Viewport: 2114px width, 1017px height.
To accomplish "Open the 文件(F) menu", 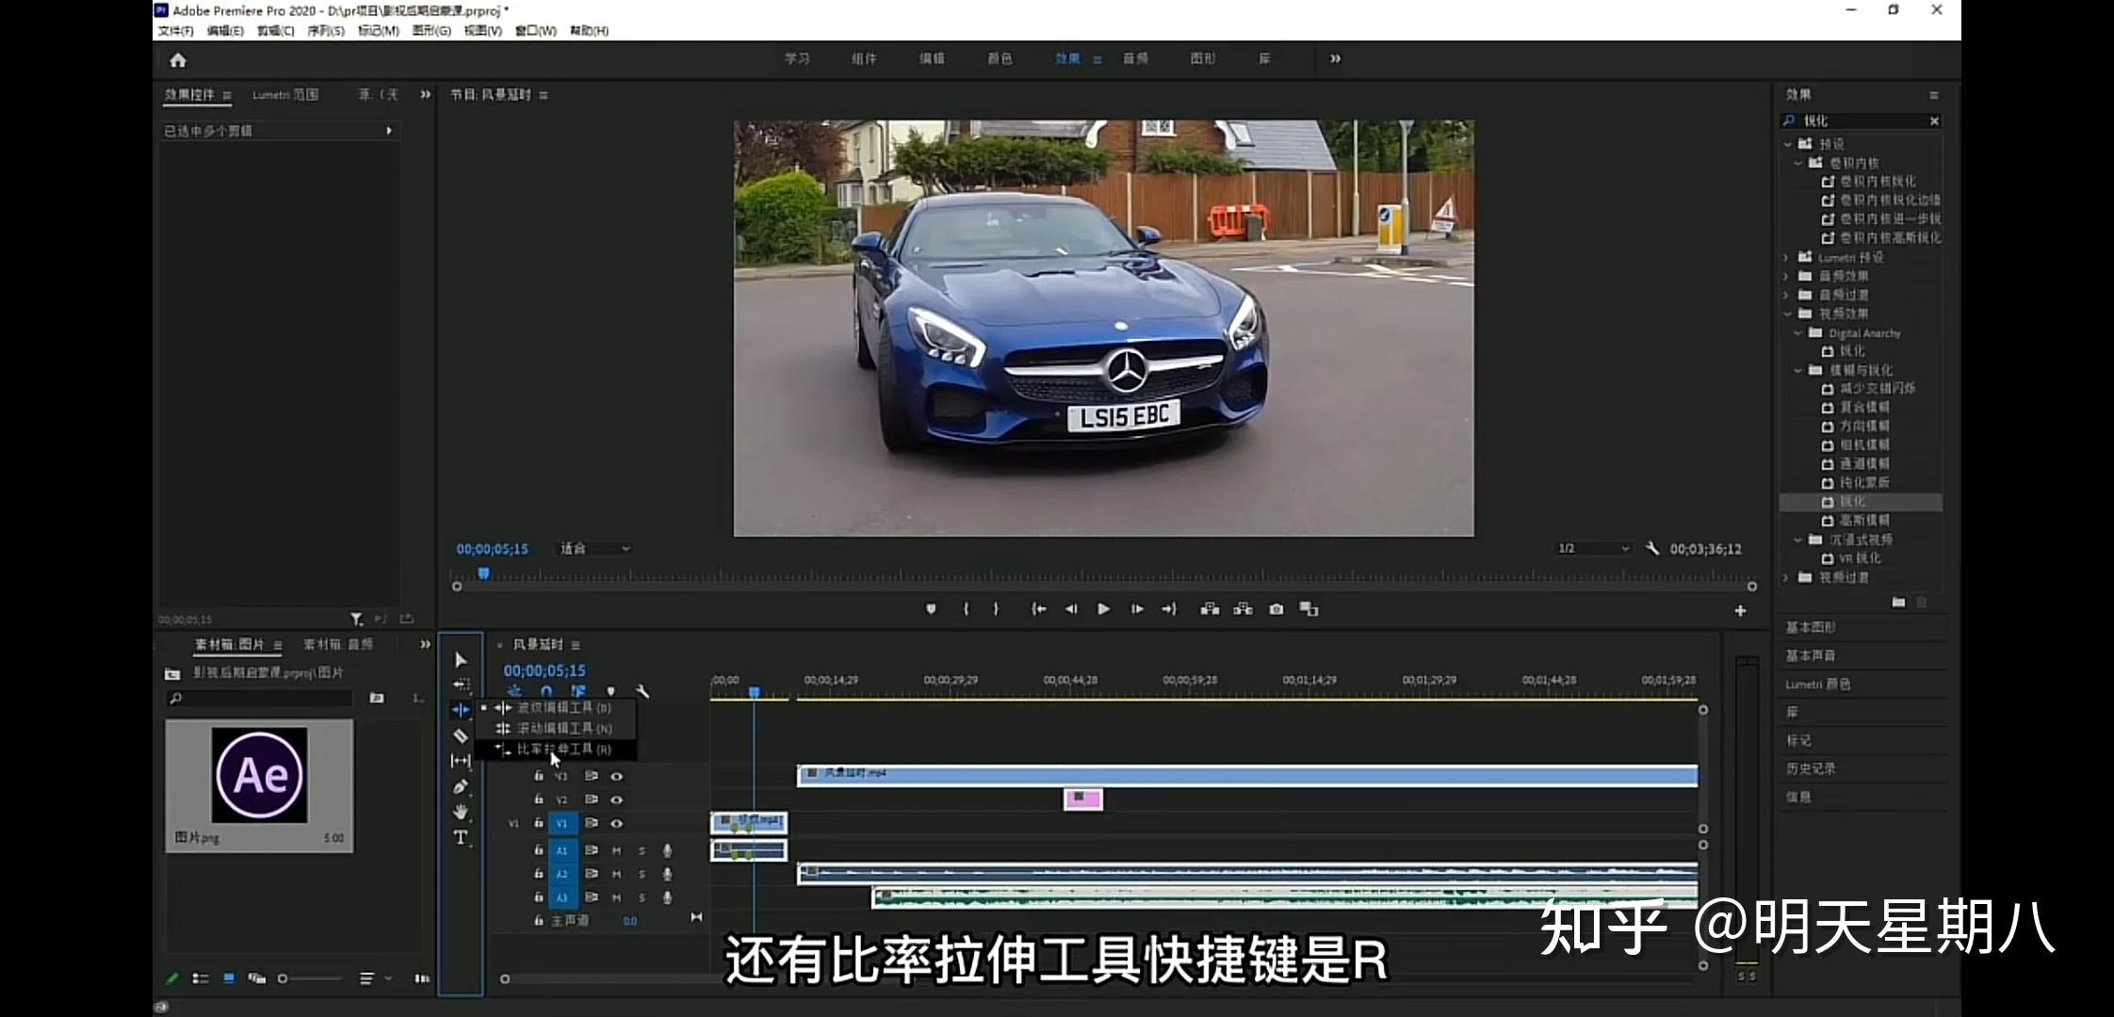I will [175, 31].
